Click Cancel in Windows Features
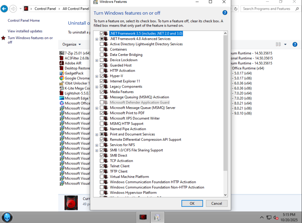 click(216, 203)
